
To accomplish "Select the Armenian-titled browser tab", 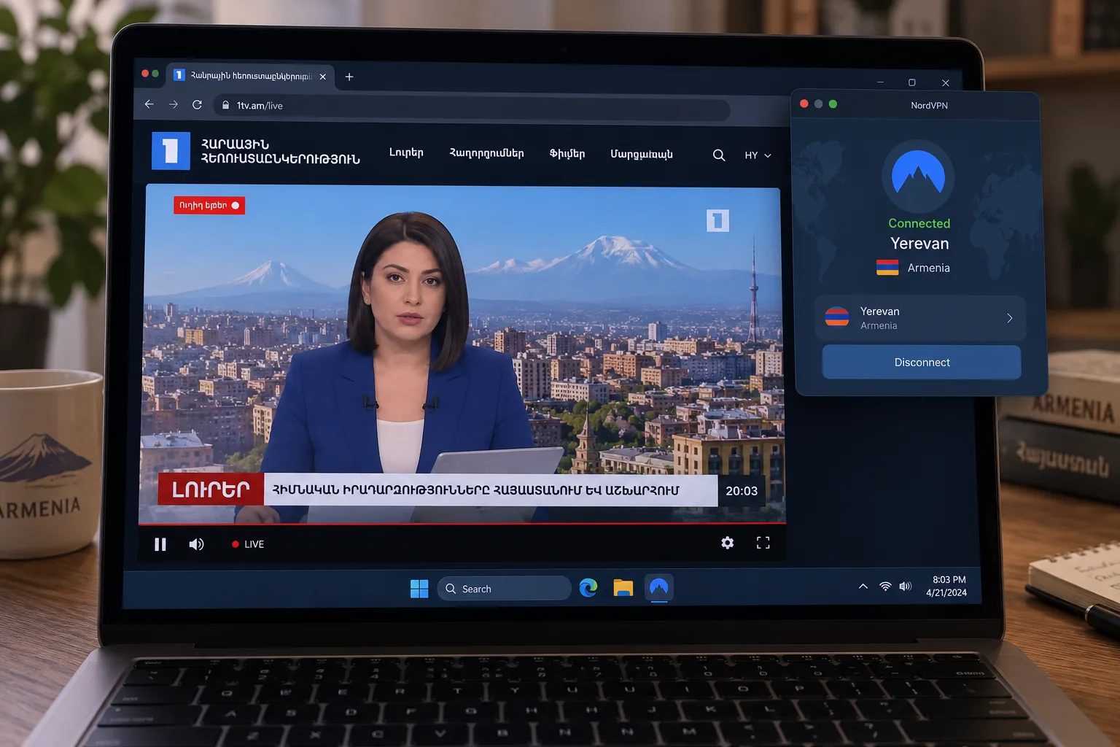I will [x=251, y=76].
